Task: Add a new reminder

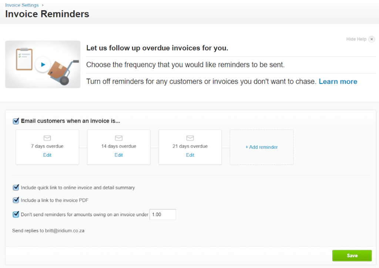Action: click(x=261, y=147)
